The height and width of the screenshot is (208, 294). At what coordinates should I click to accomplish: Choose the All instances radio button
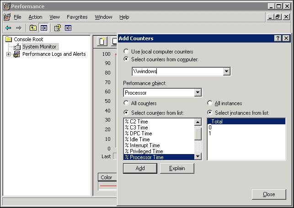pyautogui.click(x=210, y=103)
